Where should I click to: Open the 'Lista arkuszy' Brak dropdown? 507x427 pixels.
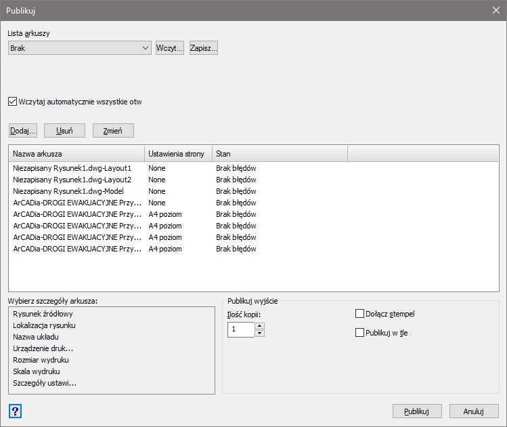tap(80, 48)
